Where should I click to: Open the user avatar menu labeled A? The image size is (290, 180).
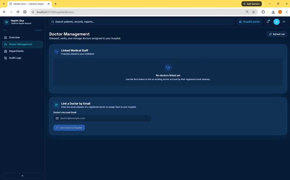pos(276,22)
